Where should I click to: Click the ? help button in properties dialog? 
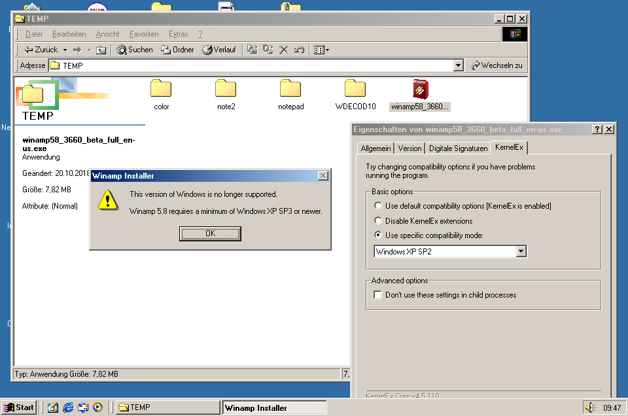[597, 129]
